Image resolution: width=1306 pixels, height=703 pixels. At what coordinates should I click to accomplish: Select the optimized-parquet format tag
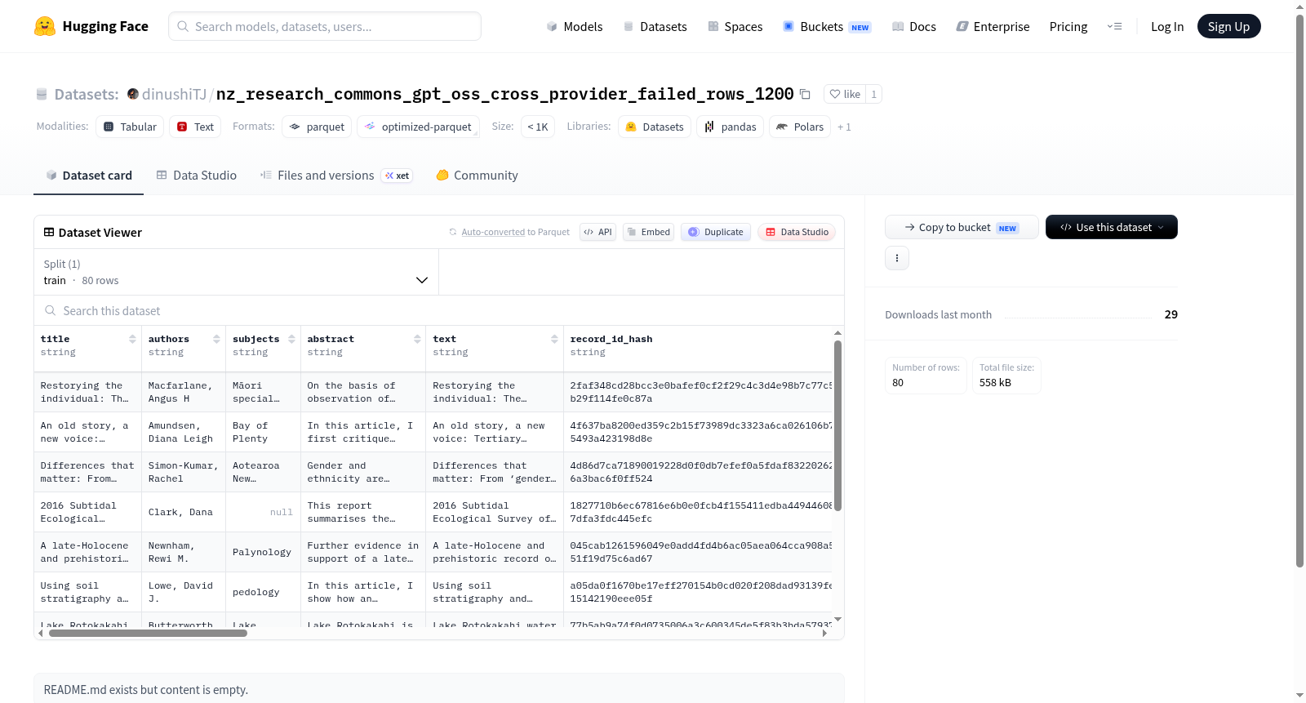click(418, 127)
